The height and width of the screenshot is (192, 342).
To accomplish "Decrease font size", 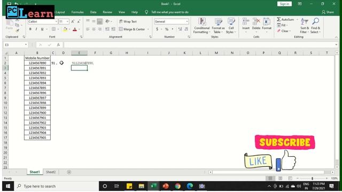I will (x=79, y=21).
